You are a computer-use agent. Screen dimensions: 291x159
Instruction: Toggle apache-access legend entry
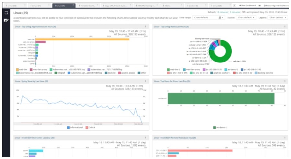pyautogui.click(x=126, y=73)
